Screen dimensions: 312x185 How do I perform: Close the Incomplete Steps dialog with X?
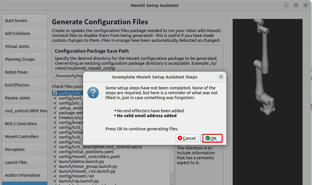coord(221,77)
